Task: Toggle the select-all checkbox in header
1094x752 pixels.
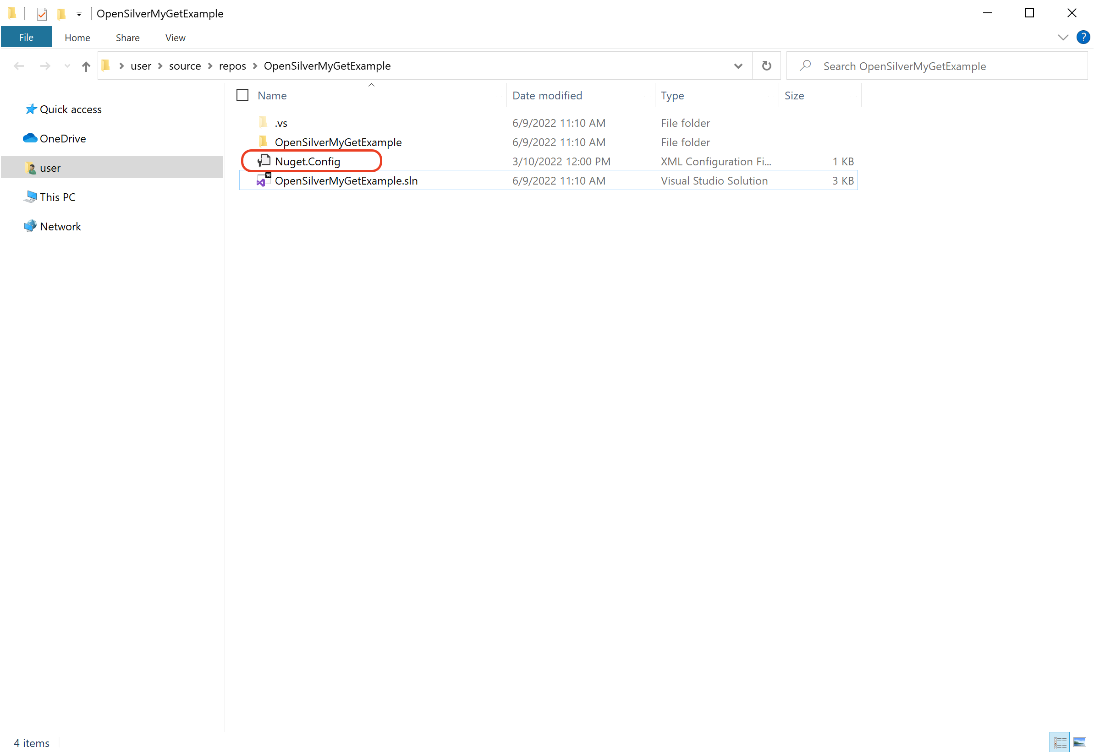Action: [x=242, y=95]
